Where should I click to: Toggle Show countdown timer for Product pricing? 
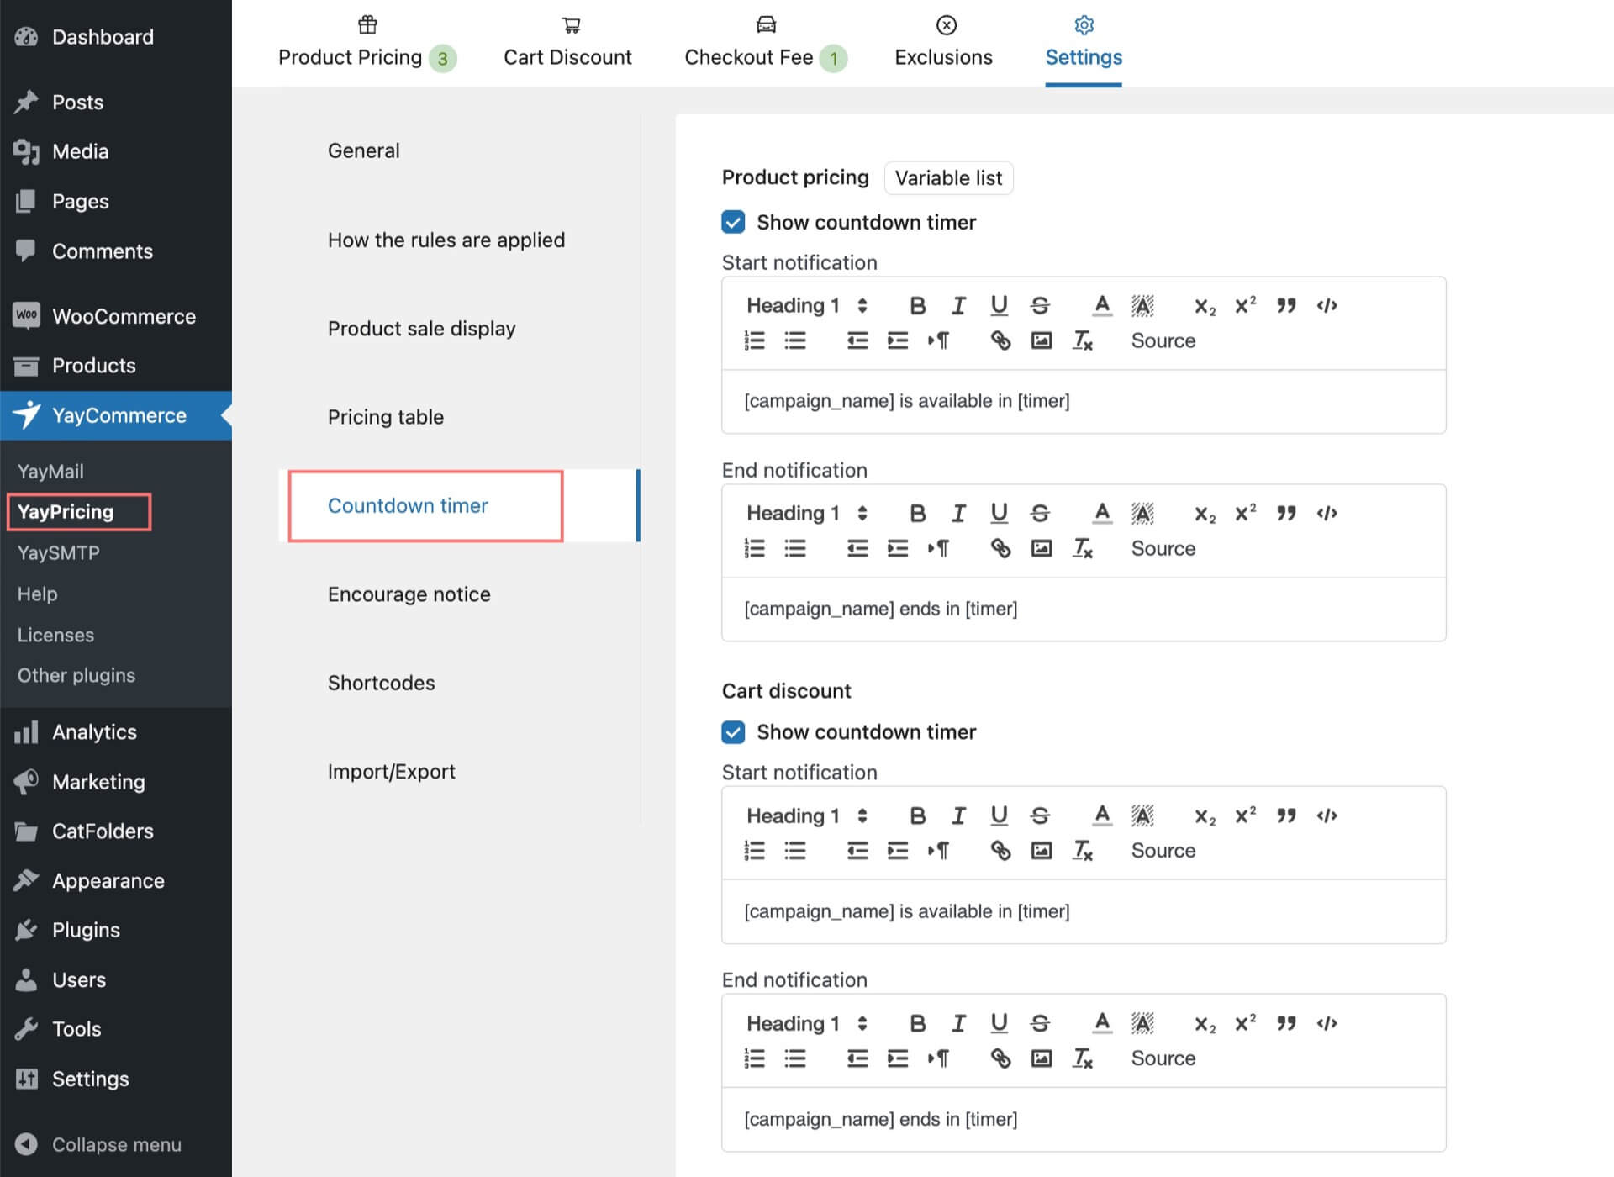(x=733, y=222)
